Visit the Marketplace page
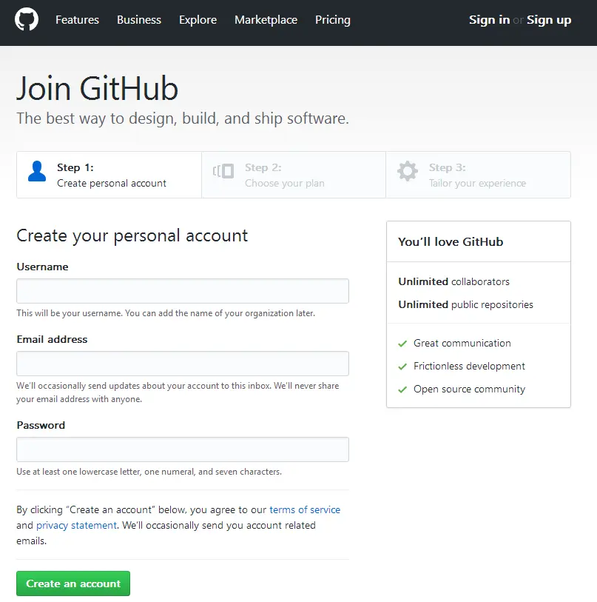This screenshot has width=597, height=602. [266, 19]
